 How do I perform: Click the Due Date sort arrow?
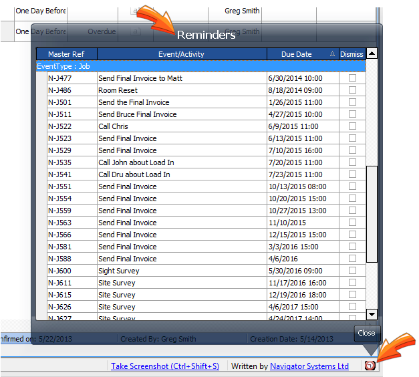coord(332,54)
